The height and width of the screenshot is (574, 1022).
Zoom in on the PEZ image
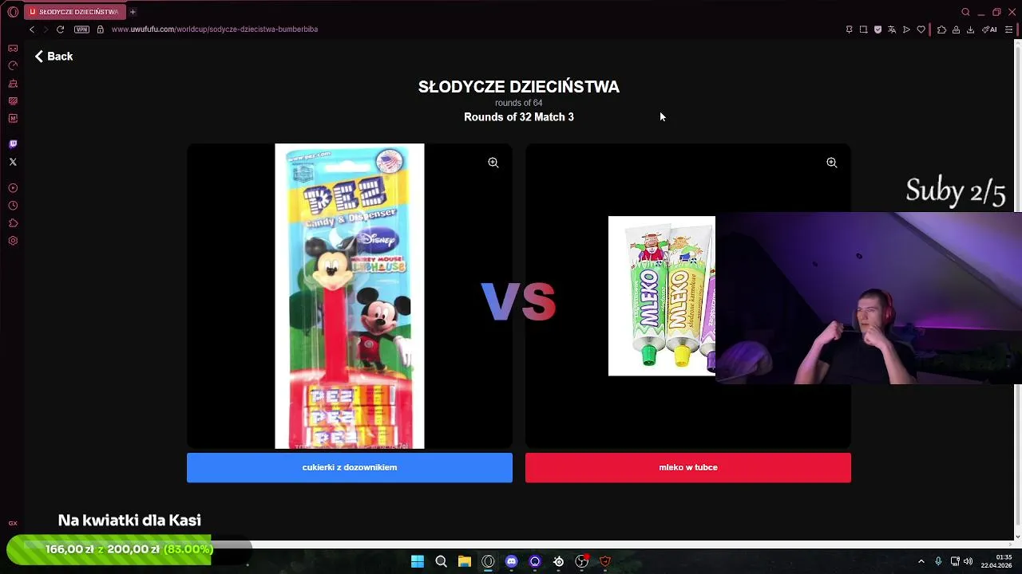click(493, 163)
